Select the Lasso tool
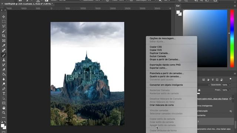Image resolution: width=237 pixels, height=133 pixels. pos(4,26)
